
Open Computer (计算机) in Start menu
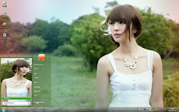(x=36, y=78)
